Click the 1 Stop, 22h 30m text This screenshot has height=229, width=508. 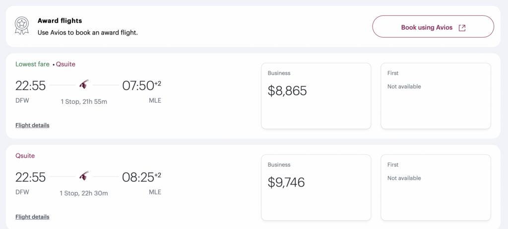pos(84,193)
